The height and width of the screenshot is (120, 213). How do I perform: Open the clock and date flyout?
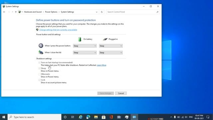pyautogui.click(x=199, y=117)
